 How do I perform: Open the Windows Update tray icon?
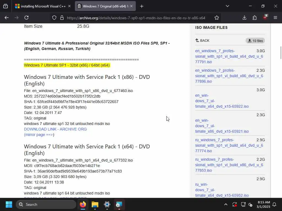click(235, 204)
